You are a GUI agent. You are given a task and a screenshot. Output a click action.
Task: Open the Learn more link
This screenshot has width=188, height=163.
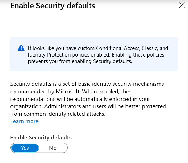pyautogui.click(x=24, y=121)
